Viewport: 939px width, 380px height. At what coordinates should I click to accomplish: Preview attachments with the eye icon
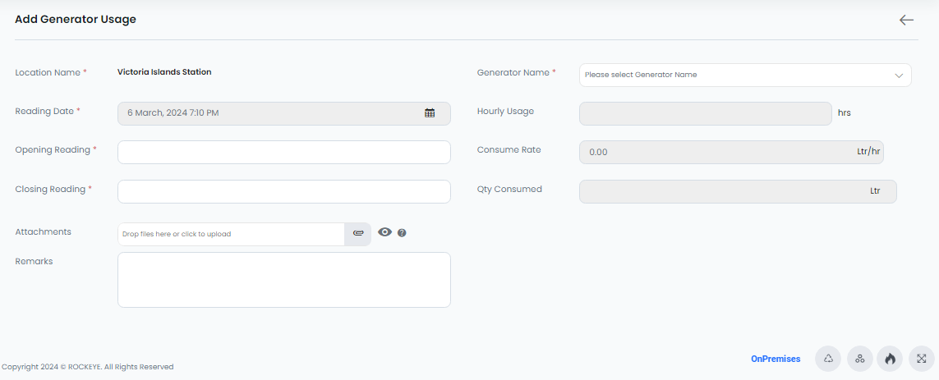pyautogui.click(x=384, y=232)
